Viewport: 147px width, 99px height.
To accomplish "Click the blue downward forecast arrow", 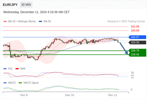I will [124, 48].
